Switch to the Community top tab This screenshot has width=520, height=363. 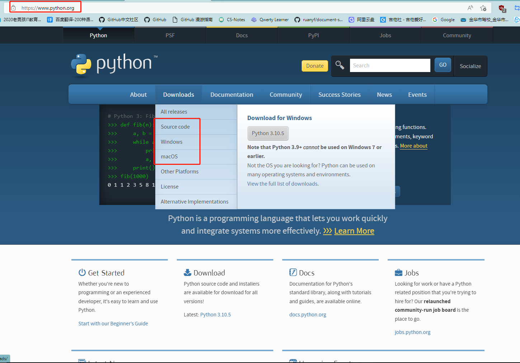click(x=457, y=35)
